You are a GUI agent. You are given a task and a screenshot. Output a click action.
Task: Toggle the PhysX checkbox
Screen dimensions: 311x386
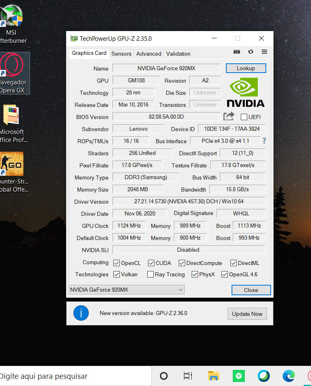click(x=195, y=274)
